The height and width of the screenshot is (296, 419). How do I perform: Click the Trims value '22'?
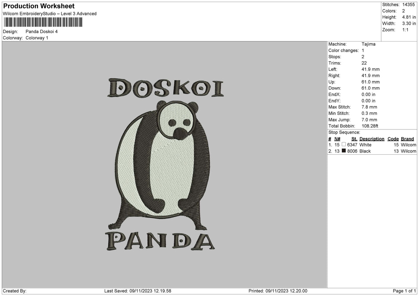365,63
